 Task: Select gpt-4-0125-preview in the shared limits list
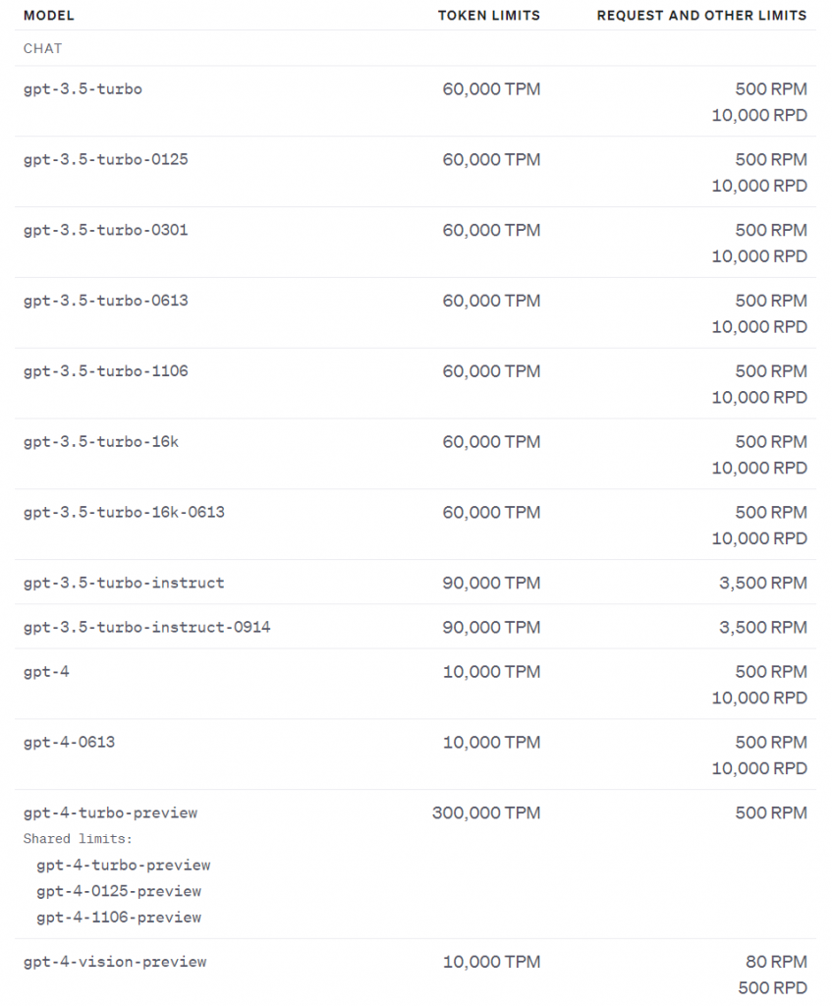119,892
